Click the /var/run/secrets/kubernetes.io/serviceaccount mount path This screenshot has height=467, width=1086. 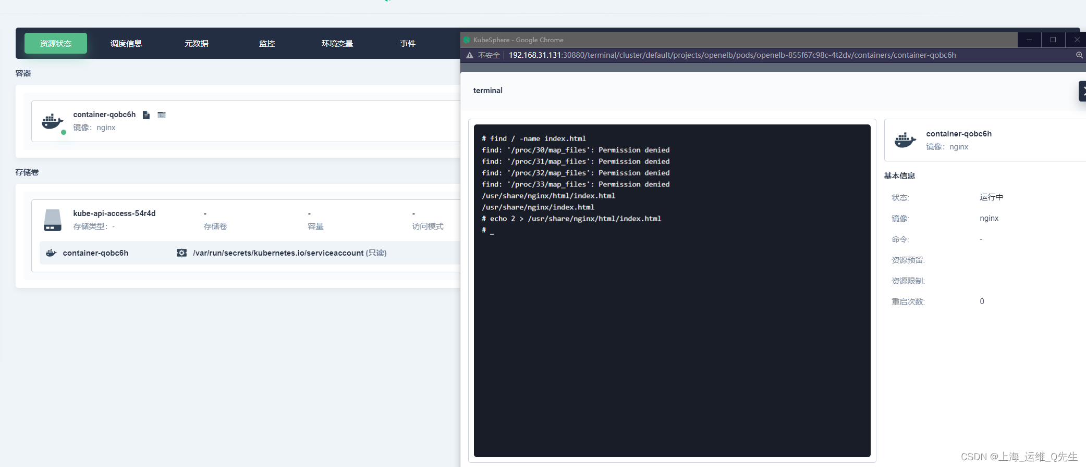pyautogui.click(x=278, y=253)
